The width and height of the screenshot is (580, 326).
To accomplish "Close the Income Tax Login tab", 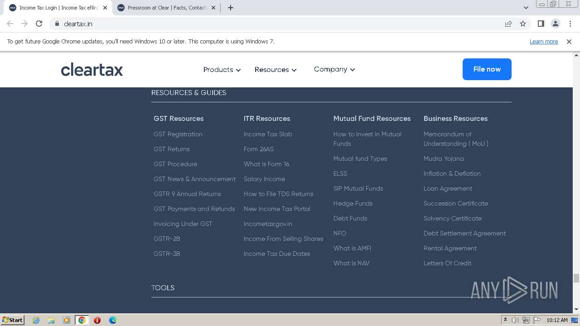I will (105, 8).
